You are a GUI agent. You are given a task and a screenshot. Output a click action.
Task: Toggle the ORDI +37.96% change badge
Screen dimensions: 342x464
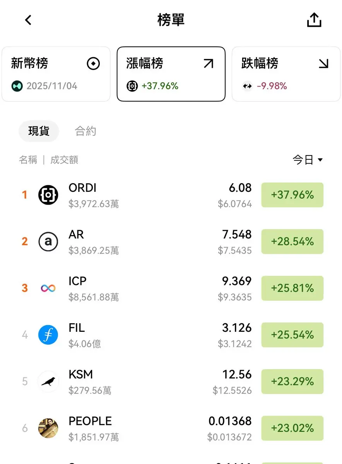[x=292, y=195]
